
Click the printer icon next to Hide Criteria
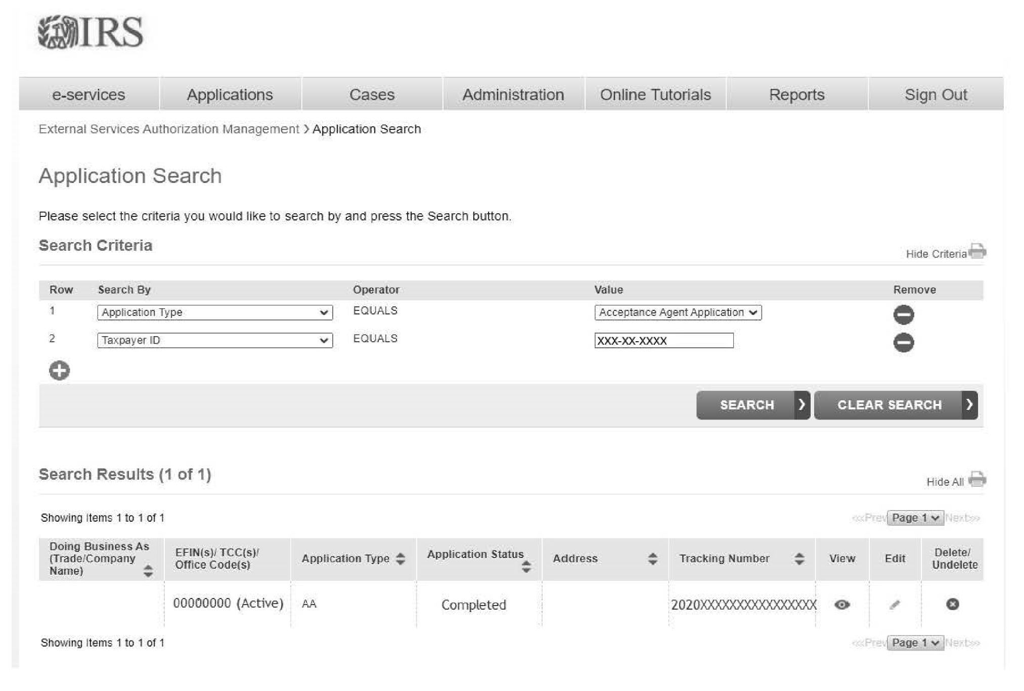coord(978,251)
